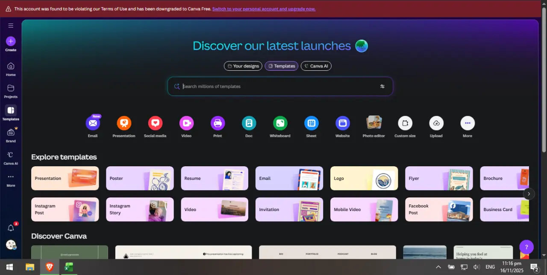Choose the Social media design icon
This screenshot has height=275, width=547.
[155, 123]
